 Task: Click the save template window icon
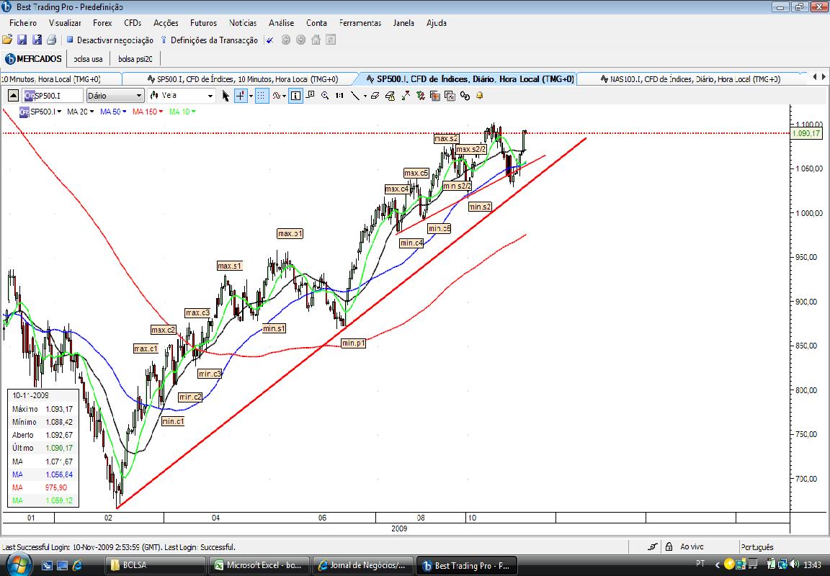(450, 96)
